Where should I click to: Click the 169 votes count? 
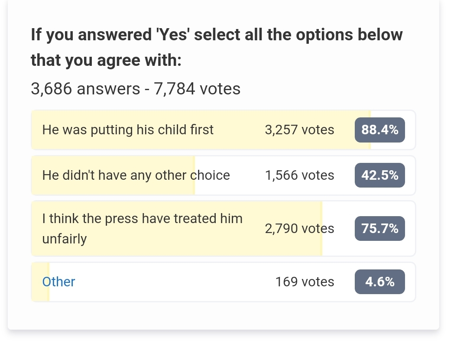[305, 282]
